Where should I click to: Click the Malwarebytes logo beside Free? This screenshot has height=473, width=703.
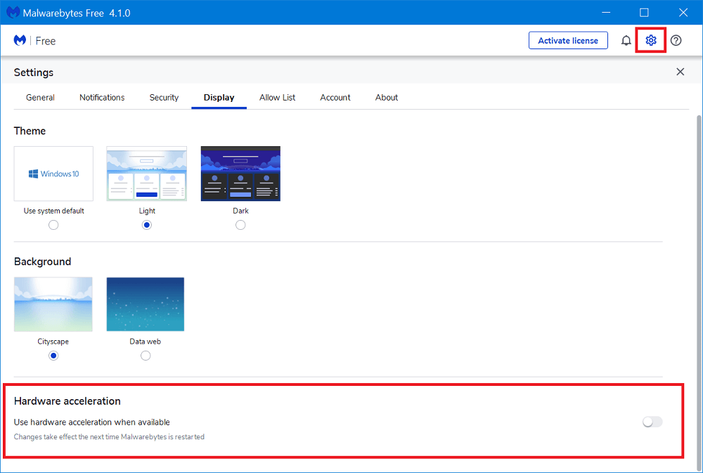(x=20, y=40)
